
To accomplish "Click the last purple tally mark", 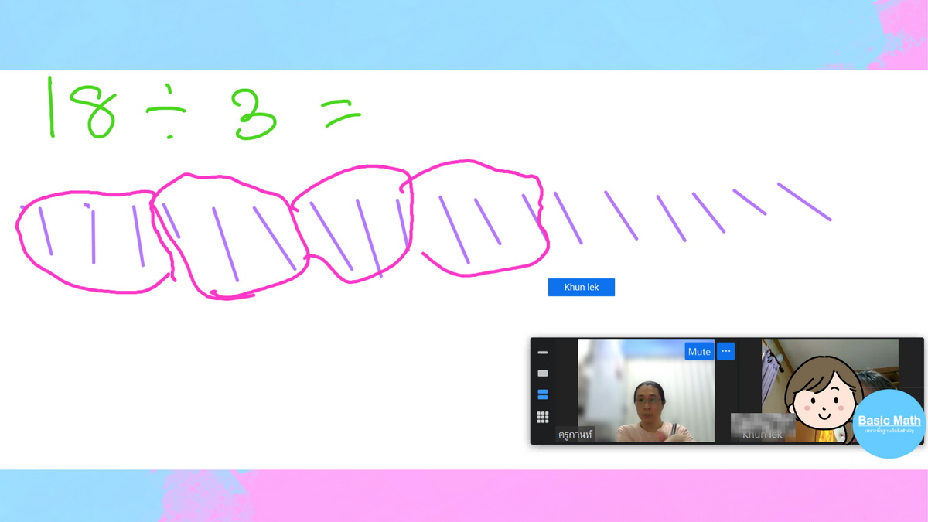I will click(x=804, y=202).
